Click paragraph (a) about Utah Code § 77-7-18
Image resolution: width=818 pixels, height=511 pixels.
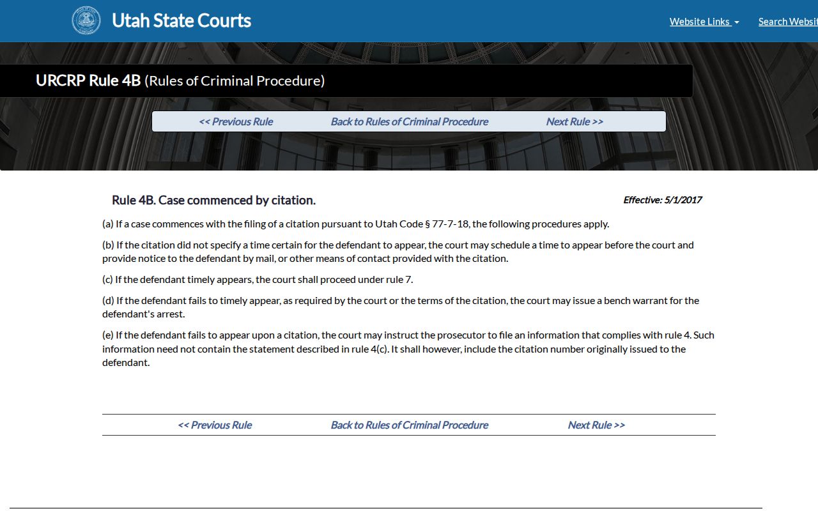tap(356, 224)
